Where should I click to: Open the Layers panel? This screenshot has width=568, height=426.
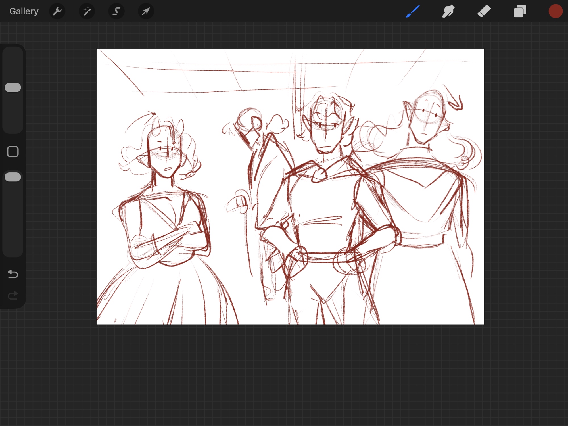(x=520, y=11)
